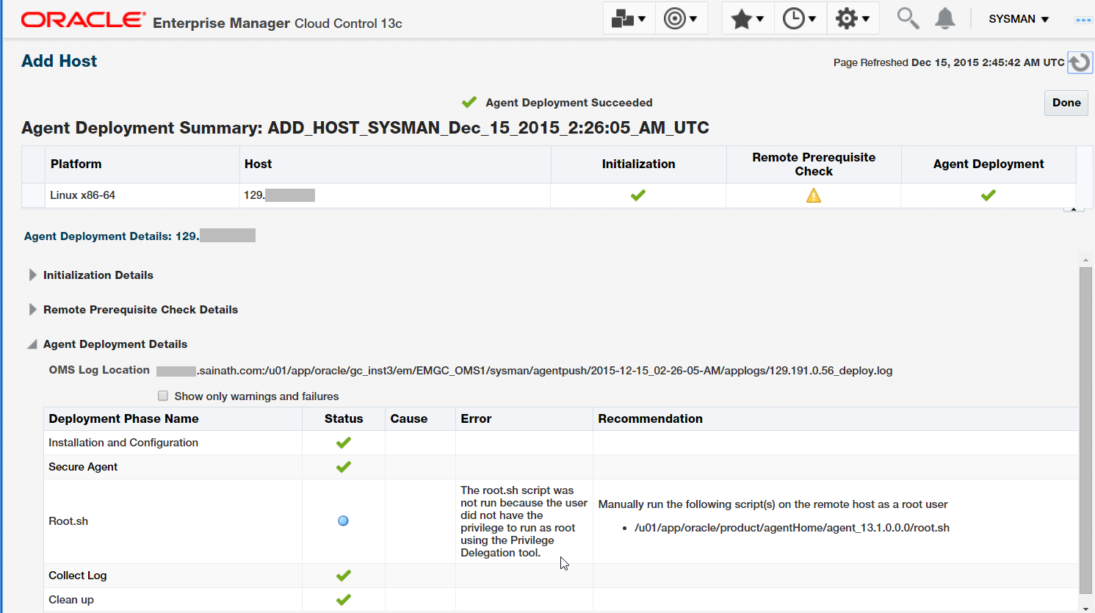Click the Deployment Phase Name column header
This screenshot has width=1095, height=613.
173,418
